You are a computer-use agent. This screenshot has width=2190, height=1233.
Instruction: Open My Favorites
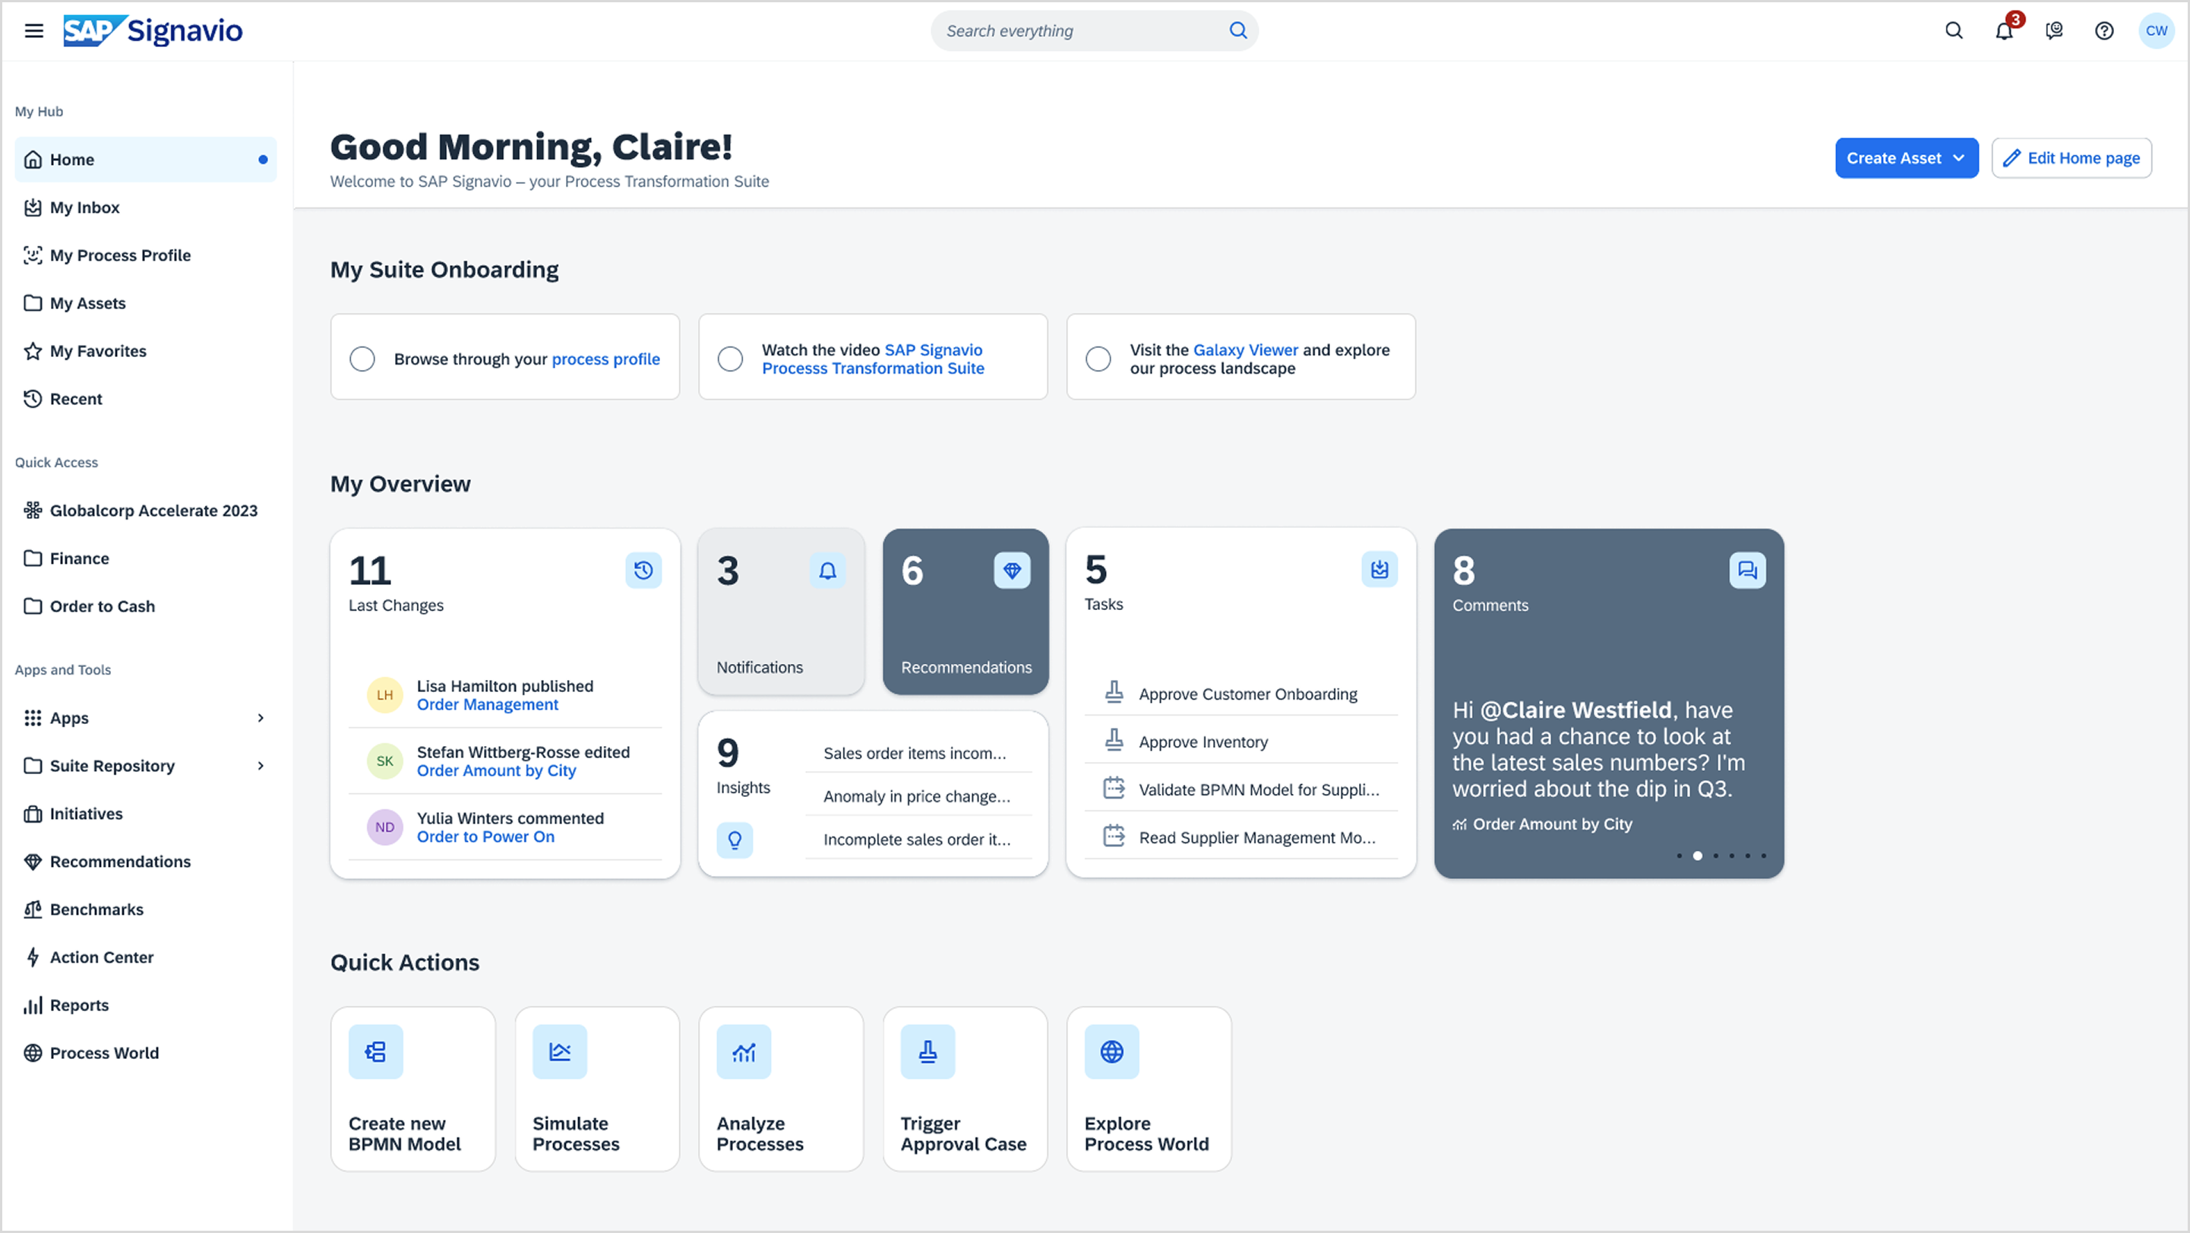tap(145, 351)
